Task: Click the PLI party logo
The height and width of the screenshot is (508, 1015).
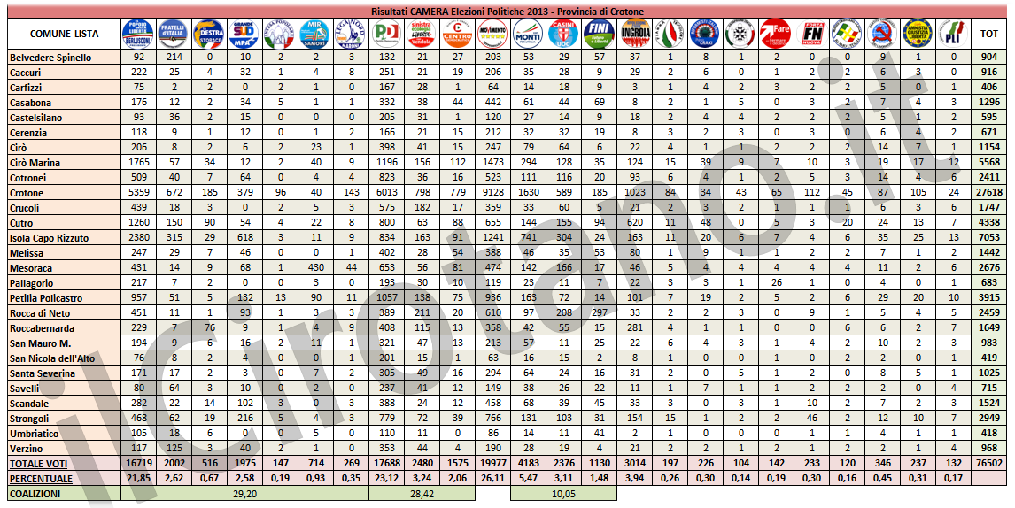Action: point(952,33)
